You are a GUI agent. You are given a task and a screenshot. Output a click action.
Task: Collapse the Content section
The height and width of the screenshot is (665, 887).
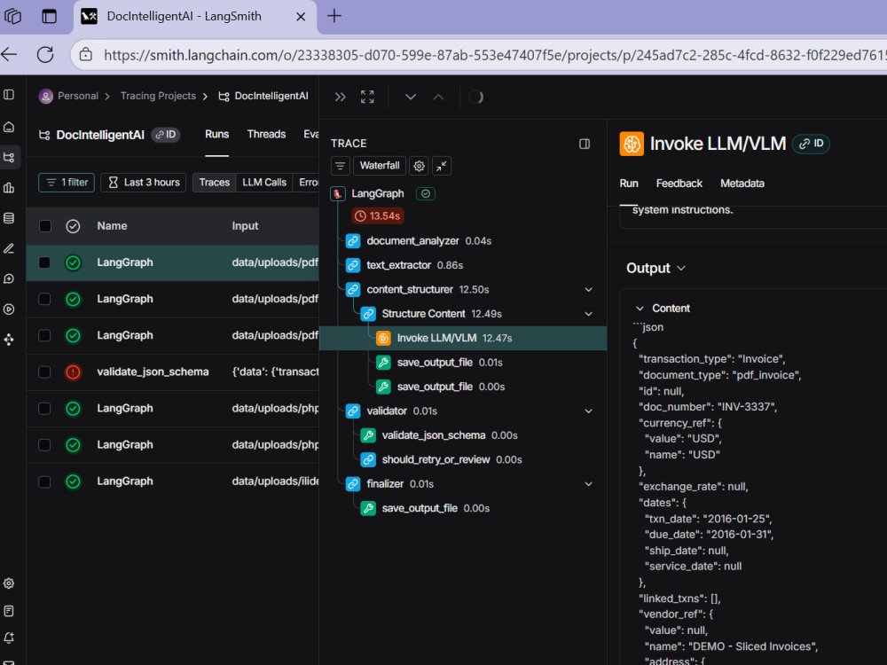[x=640, y=309]
